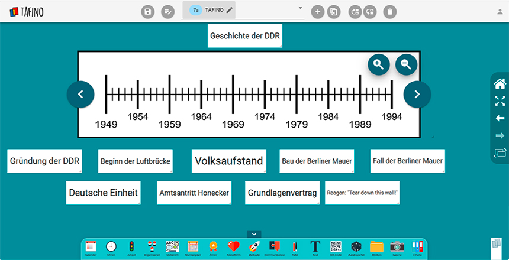Open the Ampel traffic light tool

tap(131, 247)
